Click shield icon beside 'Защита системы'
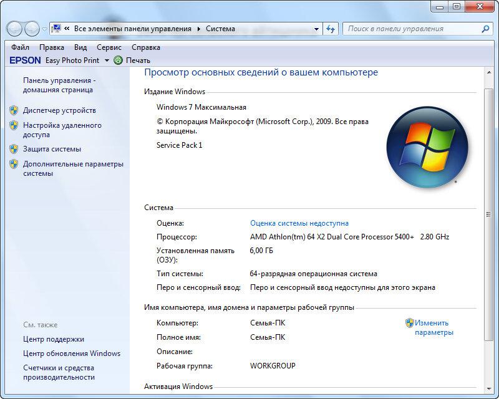This screenshot has width=499, height=399. pos(14,149)
